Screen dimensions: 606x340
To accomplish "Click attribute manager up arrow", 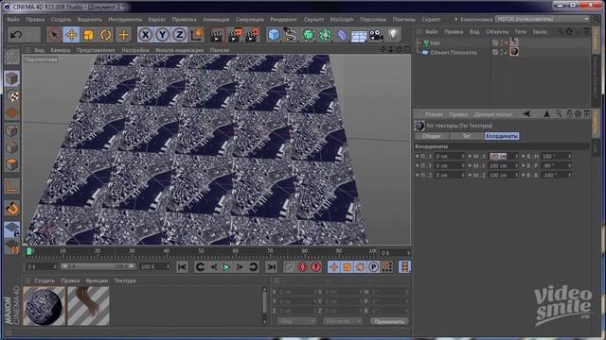I will [547, 113].
